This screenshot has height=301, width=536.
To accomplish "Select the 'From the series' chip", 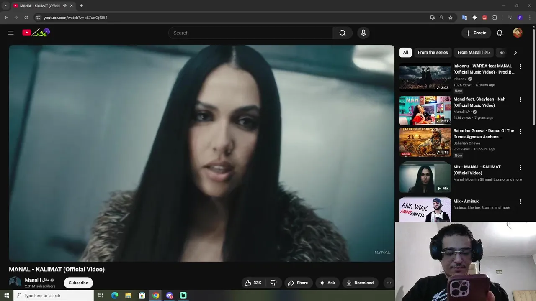I will (x=433, y=52).
